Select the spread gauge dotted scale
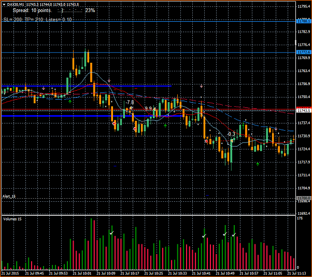 click(x=69, y=11)
